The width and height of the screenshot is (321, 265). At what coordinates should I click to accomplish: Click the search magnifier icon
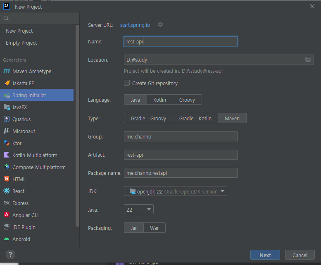pyautogui.click(x=6, y=18)
